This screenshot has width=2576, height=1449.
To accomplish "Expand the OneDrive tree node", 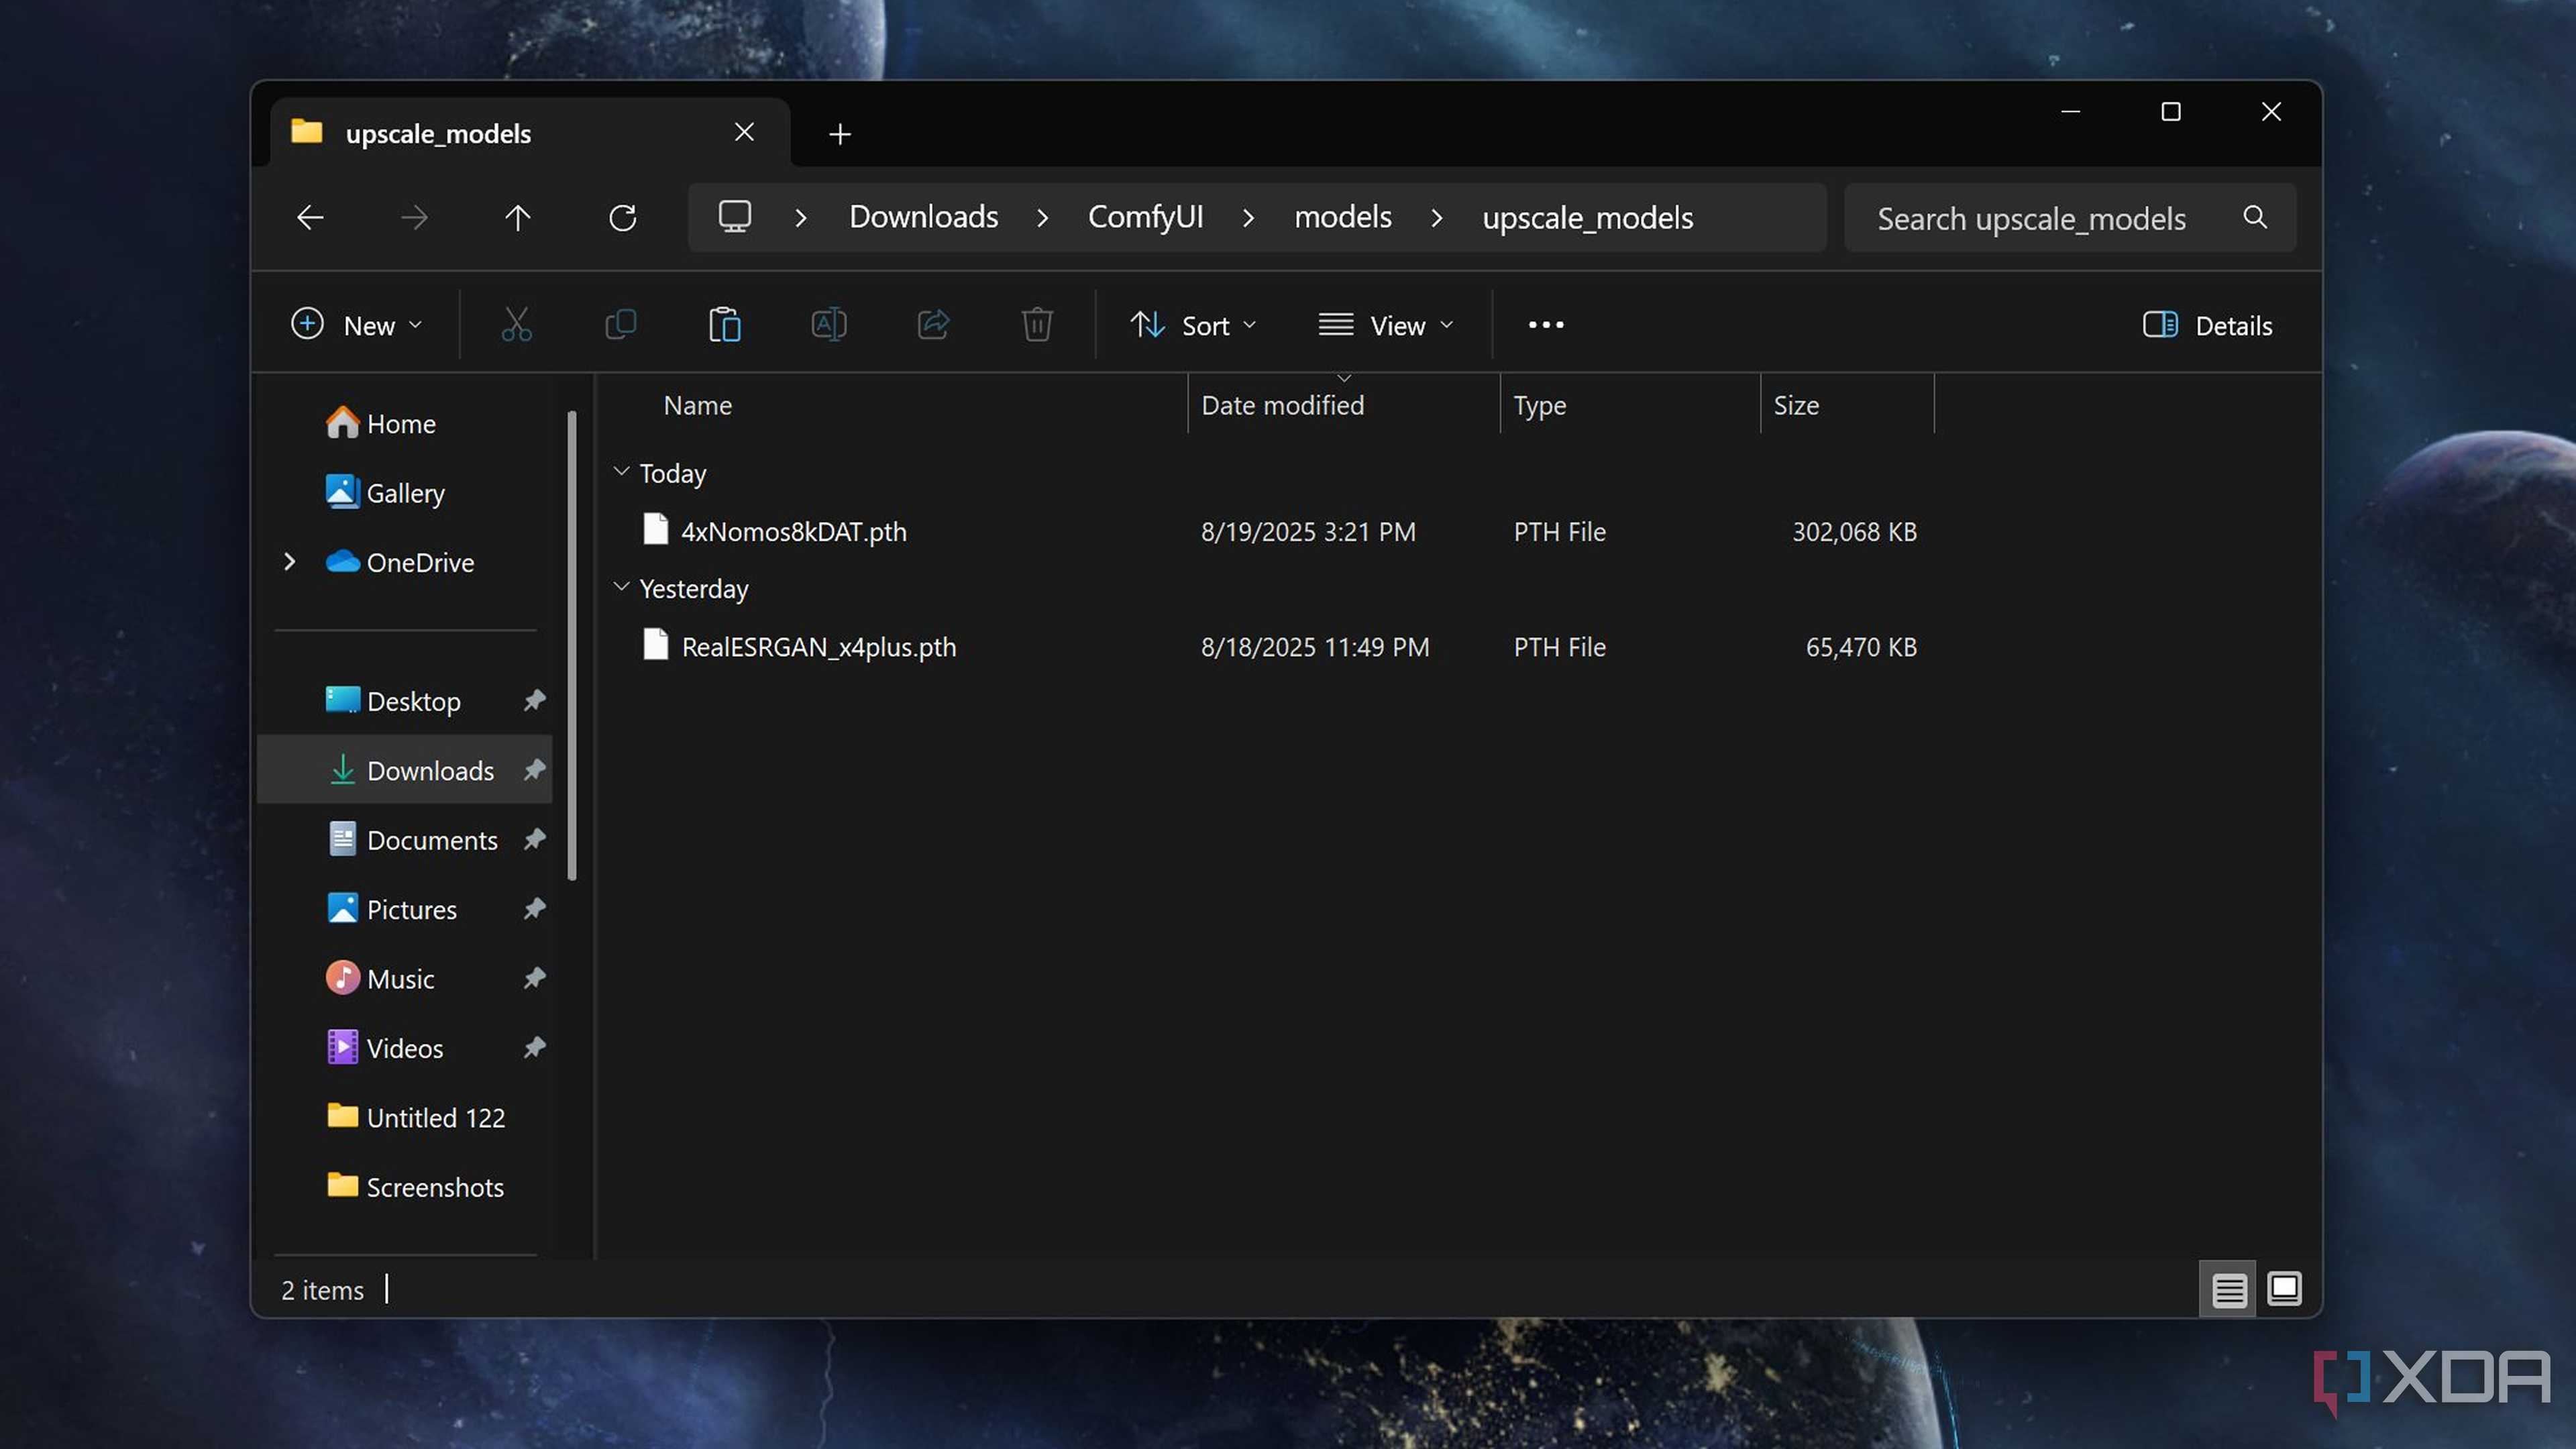I will pyautogui.click(x=290, y=562).
